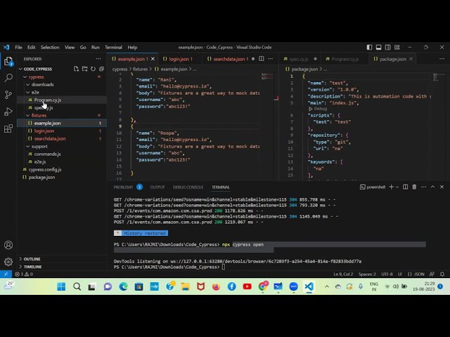This screenshot has height=337, width=450.
Task: Open YouTube icon on the taskbar
Action: click(x=247, y=286)
